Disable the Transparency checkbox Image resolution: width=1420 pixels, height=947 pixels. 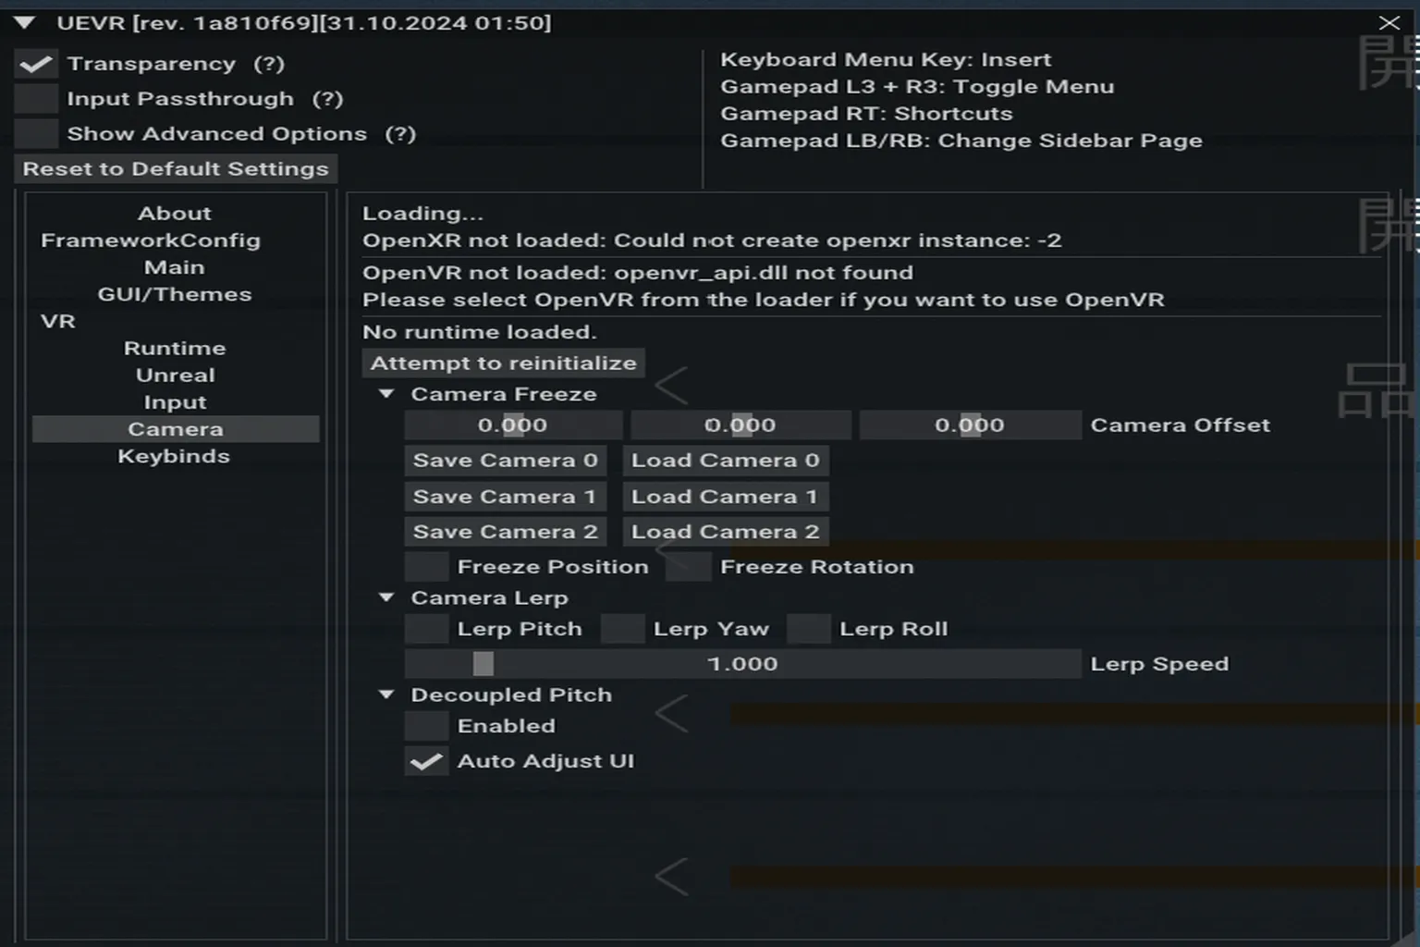(37, 64)
